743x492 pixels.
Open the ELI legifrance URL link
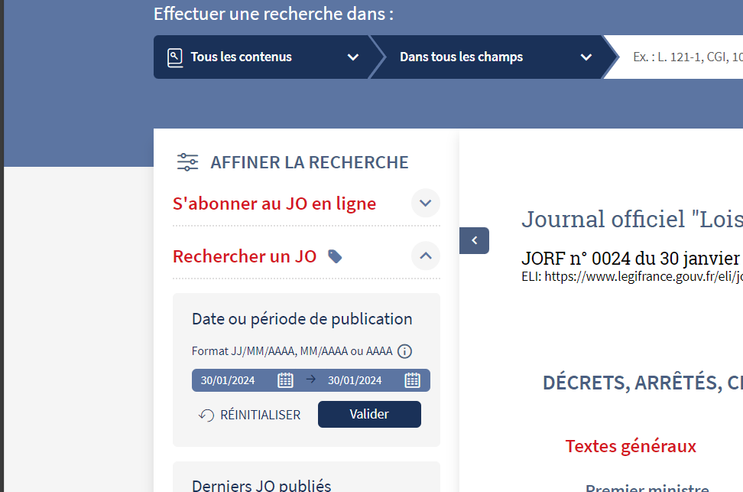(642, 276)
